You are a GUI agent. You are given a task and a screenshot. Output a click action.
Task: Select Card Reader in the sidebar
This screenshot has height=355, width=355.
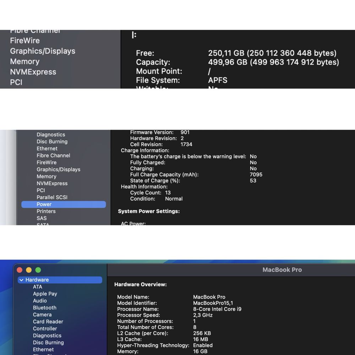tap(48, 322)
